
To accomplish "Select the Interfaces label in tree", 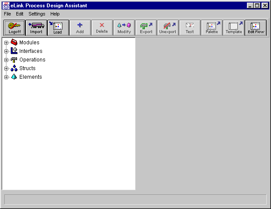I will point(31,51).
